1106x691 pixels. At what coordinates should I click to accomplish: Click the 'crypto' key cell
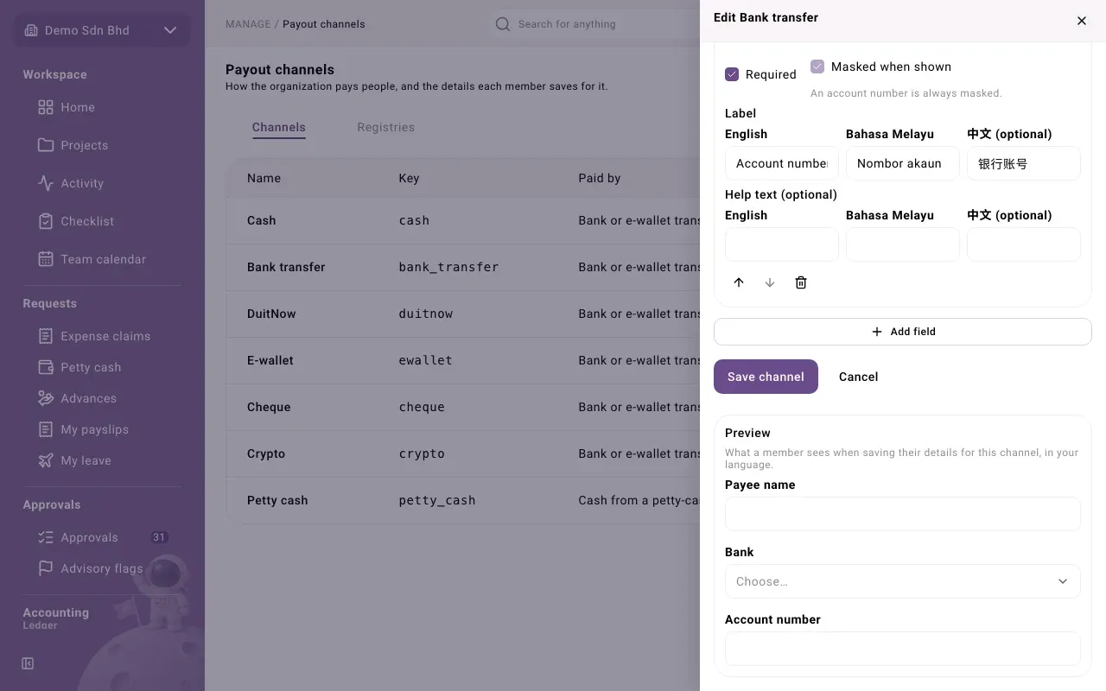pos(422,453)
